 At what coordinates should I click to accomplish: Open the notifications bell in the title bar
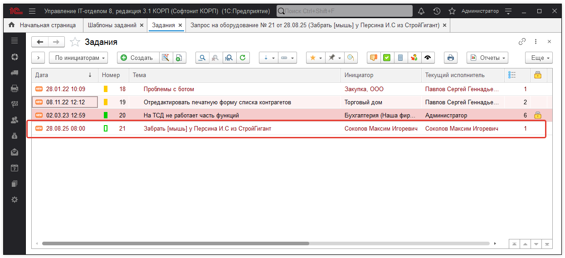coord(421,11)
